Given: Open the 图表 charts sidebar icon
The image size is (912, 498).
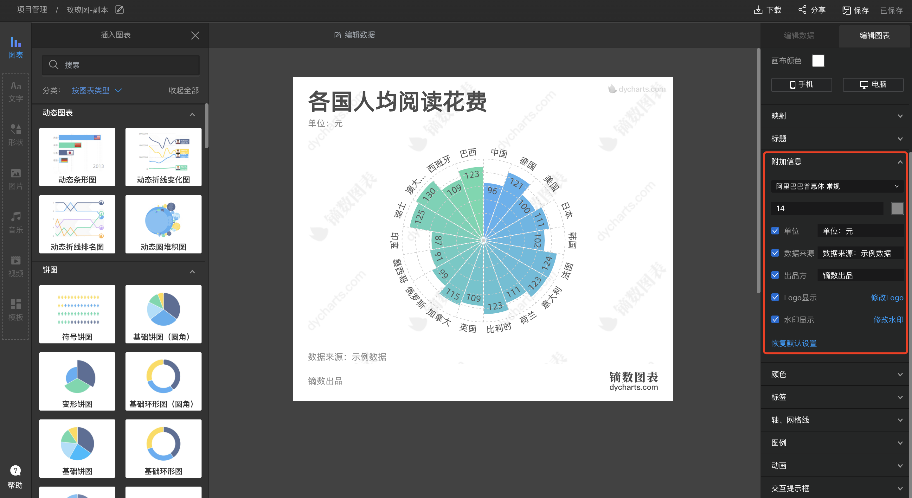Looking at the screenshot, I should coord(16,47).
